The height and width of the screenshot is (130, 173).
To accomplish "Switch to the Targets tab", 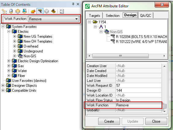I will tap(94, 16).
